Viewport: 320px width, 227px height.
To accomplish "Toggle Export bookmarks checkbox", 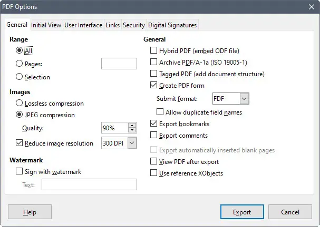I will click(154, 124).
